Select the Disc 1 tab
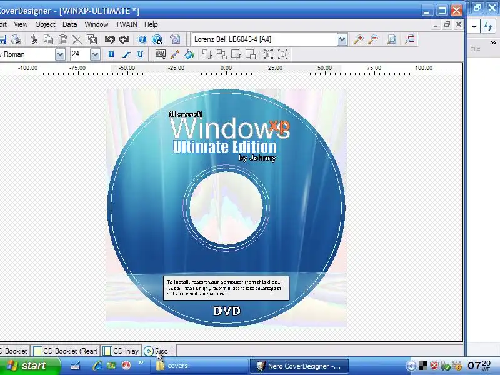The image size is (500, 375). pyautogui.click(x=159, y=351)
